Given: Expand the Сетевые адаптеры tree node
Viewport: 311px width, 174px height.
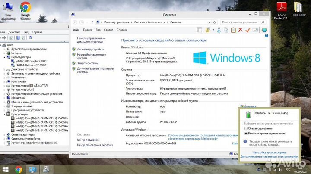Looking at the screenshot, I should pos(5,134).
